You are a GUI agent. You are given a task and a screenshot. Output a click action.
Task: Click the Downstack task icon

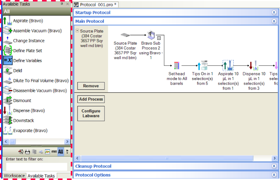pyautogui.click(x=8, y=121)
